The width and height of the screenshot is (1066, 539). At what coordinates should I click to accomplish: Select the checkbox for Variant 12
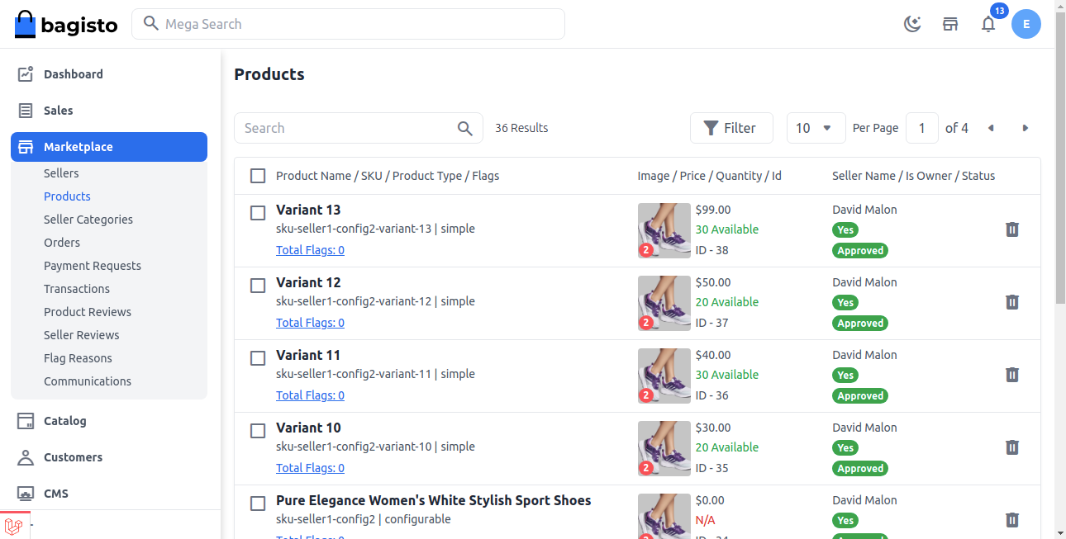pyautogui.click(x=257, y=286)
